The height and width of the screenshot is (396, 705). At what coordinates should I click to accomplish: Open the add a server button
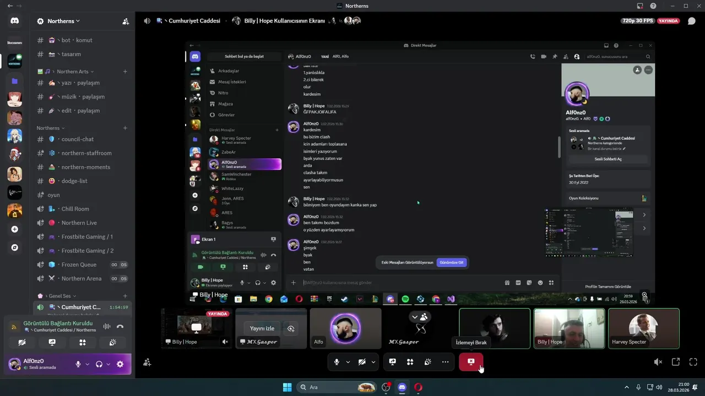tap(14, 229)
